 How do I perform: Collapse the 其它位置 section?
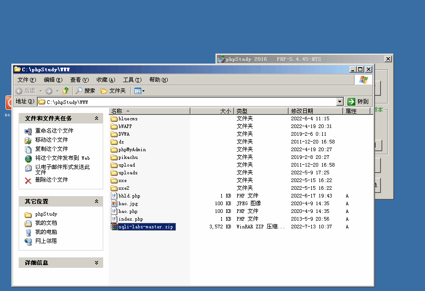click(x=96, y=201)
